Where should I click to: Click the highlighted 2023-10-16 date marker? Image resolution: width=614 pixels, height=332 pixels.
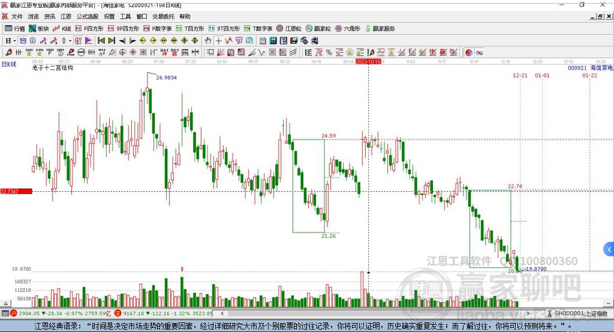coord(368,62)
